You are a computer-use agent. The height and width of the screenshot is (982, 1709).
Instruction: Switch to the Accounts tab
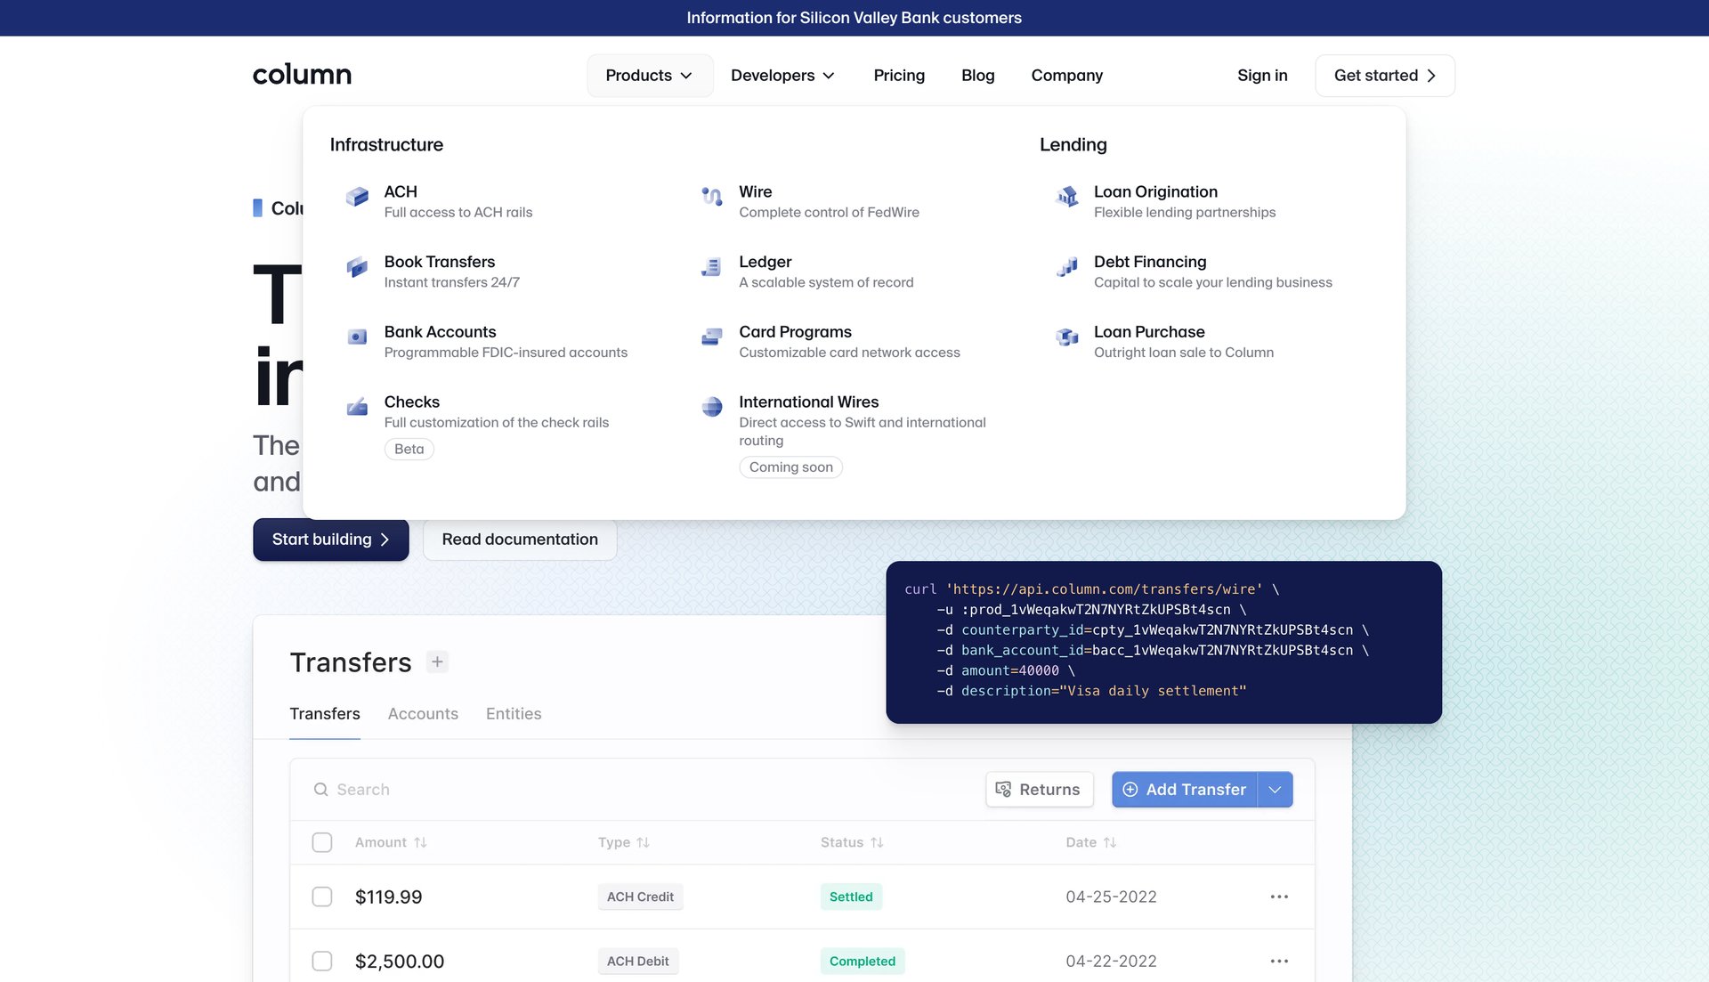pos(423,713)
